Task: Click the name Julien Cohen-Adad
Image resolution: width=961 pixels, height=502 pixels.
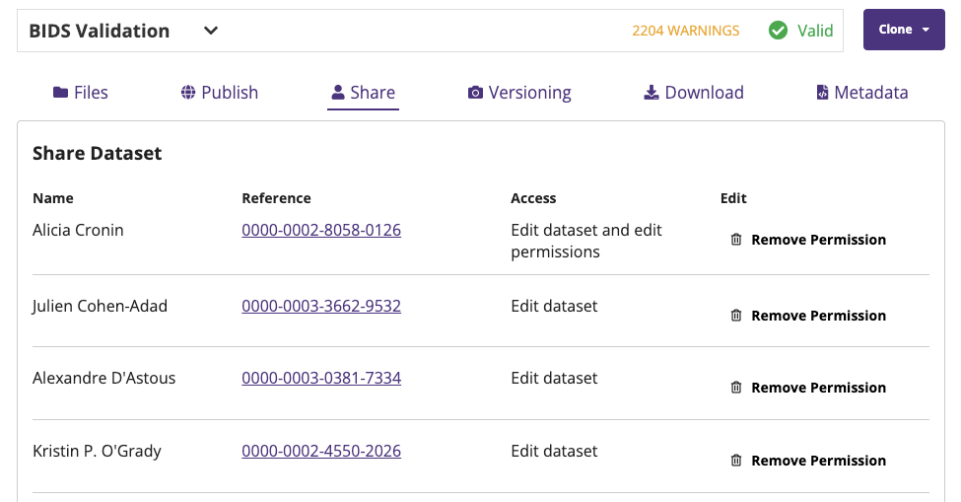Action: [x=100, y=307]
